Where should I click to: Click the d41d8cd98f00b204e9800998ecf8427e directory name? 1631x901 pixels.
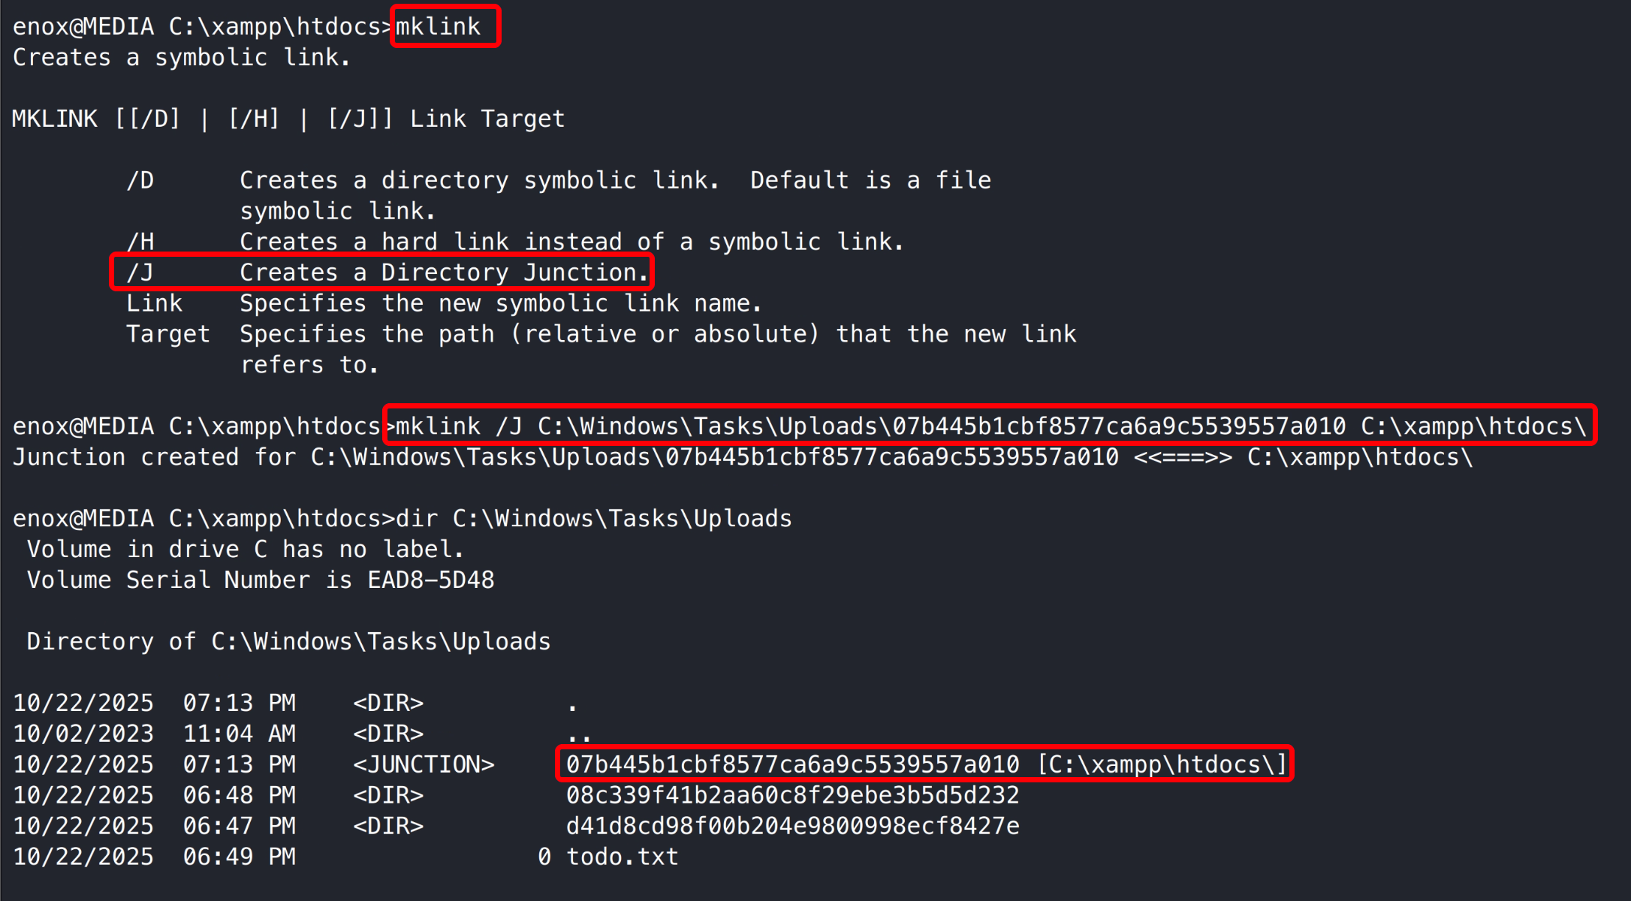tap(792, 826)
